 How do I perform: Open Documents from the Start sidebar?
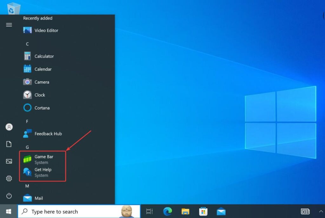[9, 144]
